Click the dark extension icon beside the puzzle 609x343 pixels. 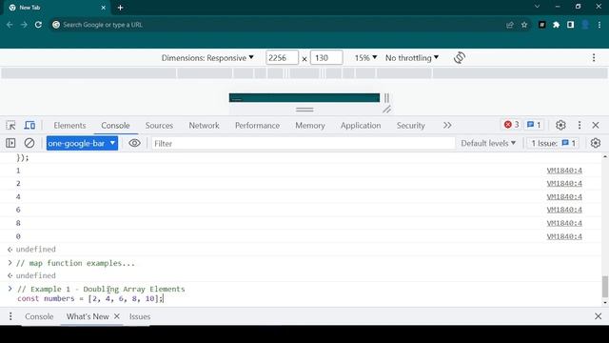tap(541, 25)
